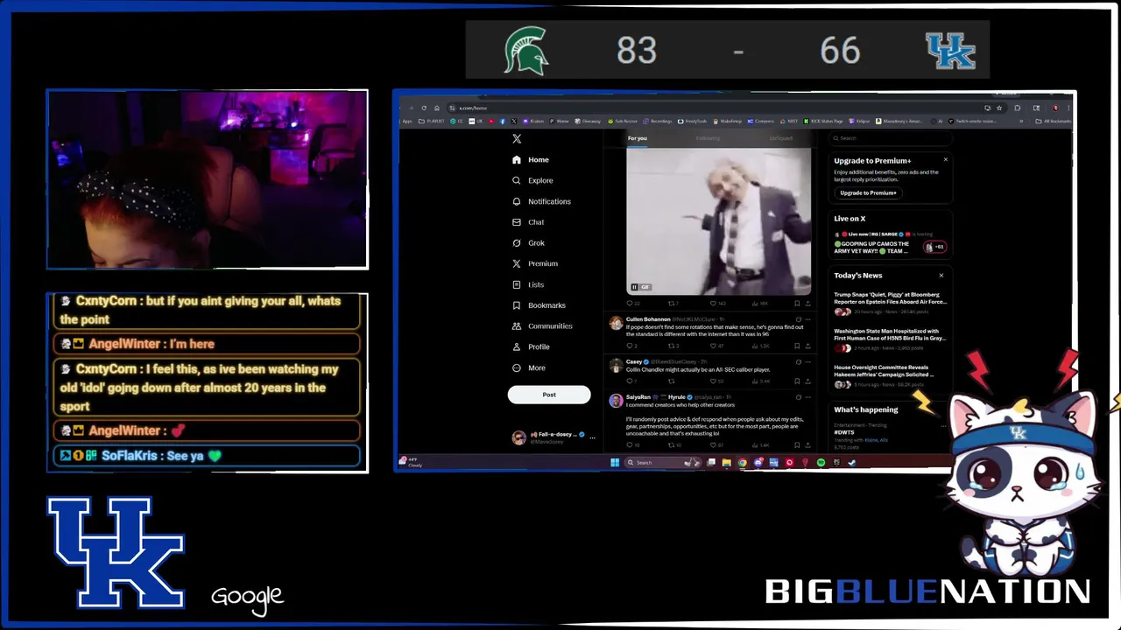
Task: Like the GIF post with 143 likes
Action: click(713, 304)
